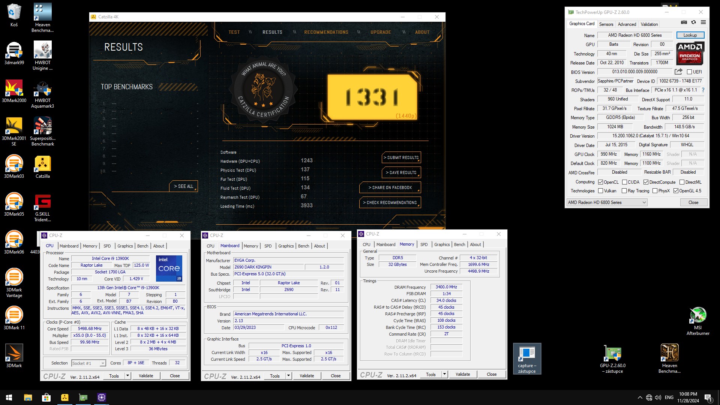The image size is (720, 405).
Task: Open 3DMark2001 SE desktop icon
Action: click(x=14, y=131)
